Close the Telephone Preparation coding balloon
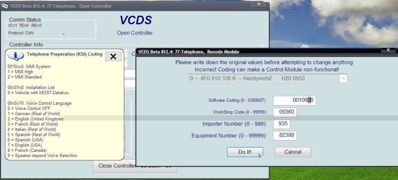 (113, 56)
